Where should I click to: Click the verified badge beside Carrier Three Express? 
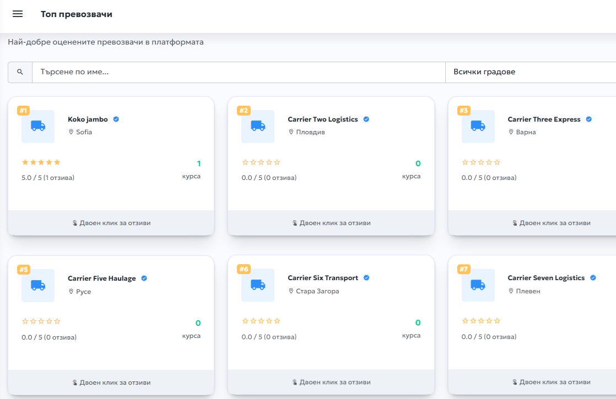(x=589, y=119)
